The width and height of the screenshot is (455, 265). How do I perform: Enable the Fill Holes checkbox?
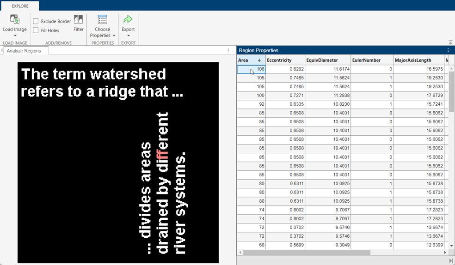36,30
